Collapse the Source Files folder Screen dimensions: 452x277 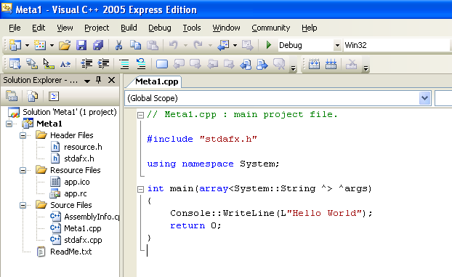(23, 205)
